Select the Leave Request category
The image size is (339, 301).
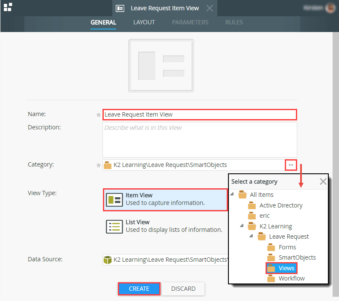289,237
